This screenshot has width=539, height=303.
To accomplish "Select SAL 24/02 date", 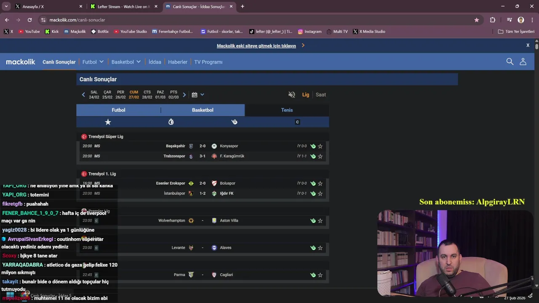I will [94, 95].
